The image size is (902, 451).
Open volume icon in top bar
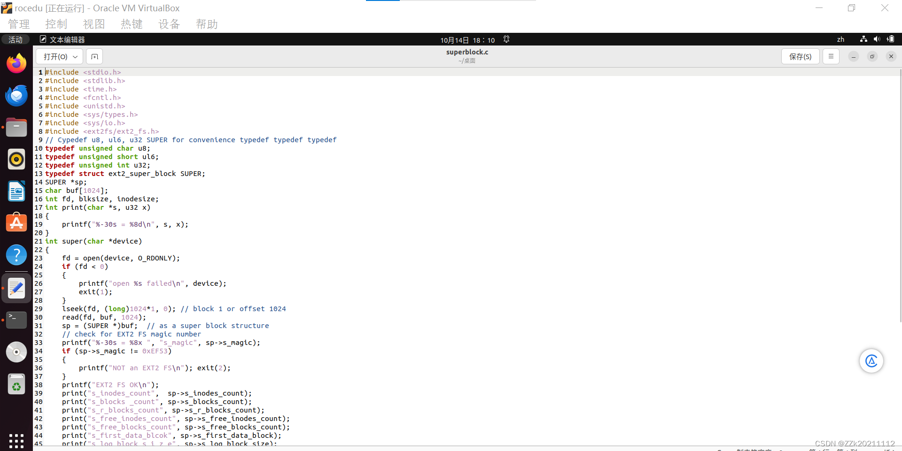877,39
